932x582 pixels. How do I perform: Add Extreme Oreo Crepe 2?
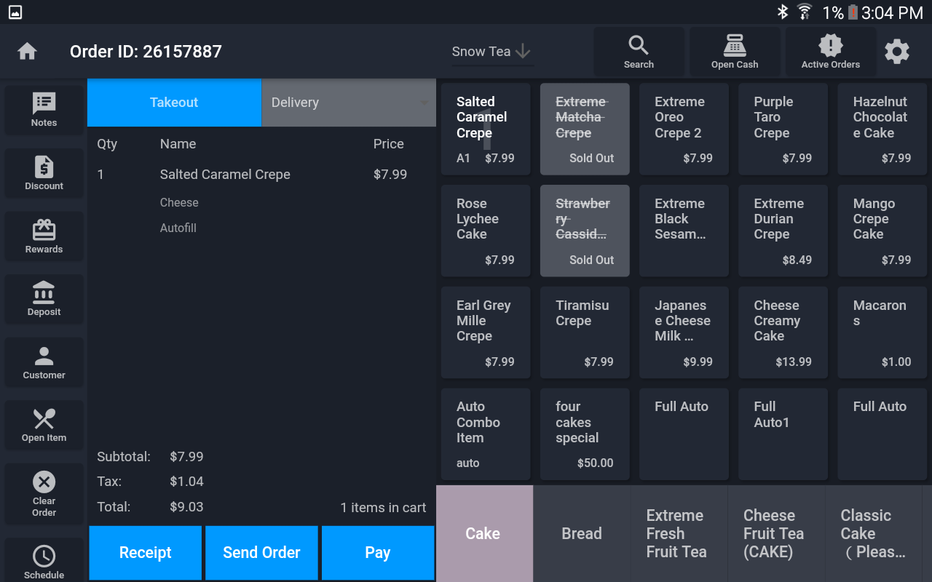pos(684,129)
